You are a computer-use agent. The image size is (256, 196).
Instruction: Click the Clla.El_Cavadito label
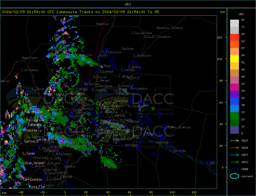point(157,37)
